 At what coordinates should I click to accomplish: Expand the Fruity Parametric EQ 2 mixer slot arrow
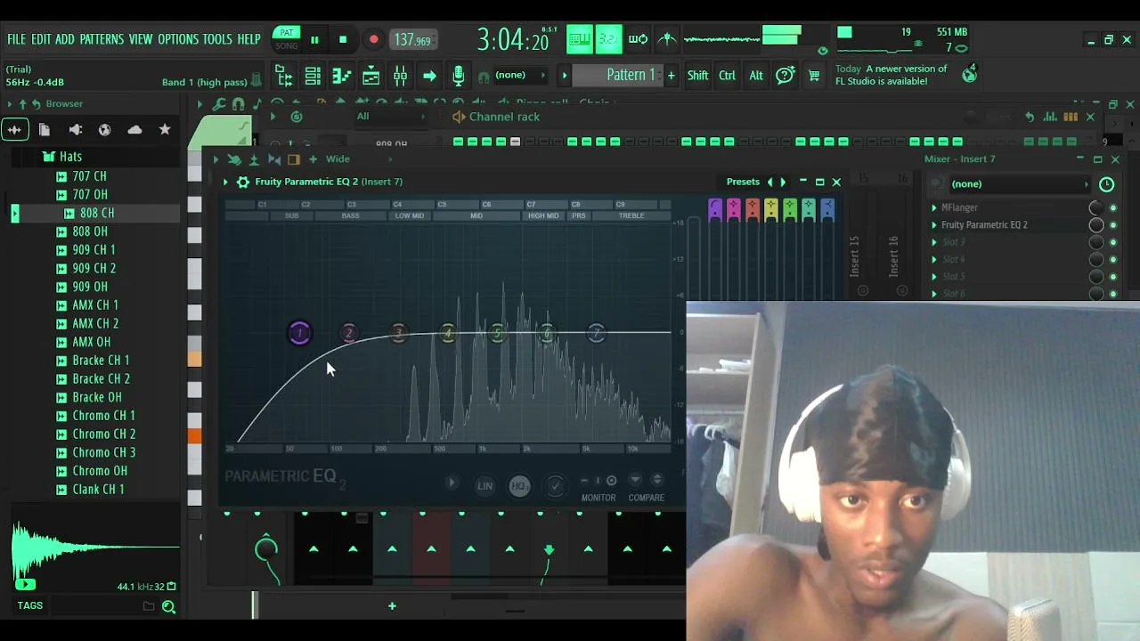(934, 225)
